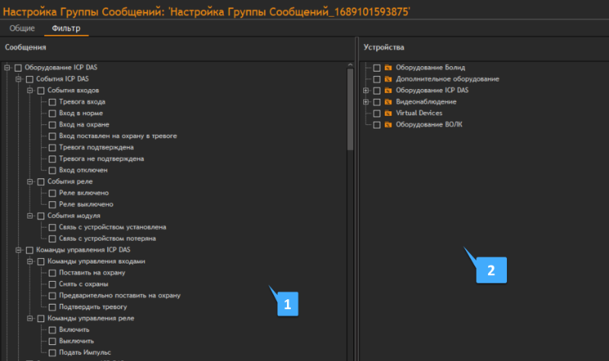609x361 pixels.
Task: Click Оборудование ICP DAS folder icon in Устройства
Action: coord(387,91)
